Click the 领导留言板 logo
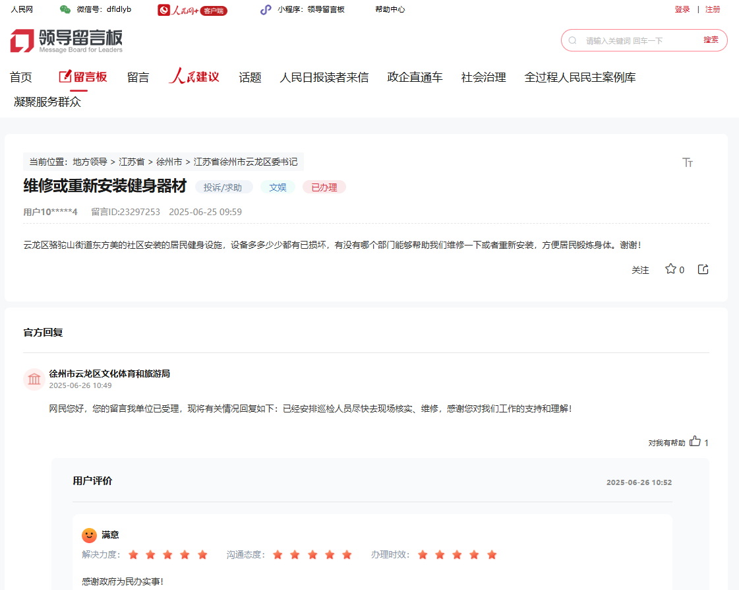This screenshot has width=739, height=590. [x=66, y=40]
